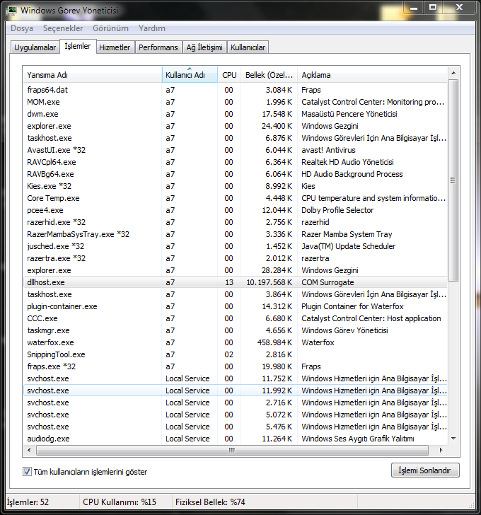Select the SnippingTool.exe process
481x515 pixels.
point(235,354)
